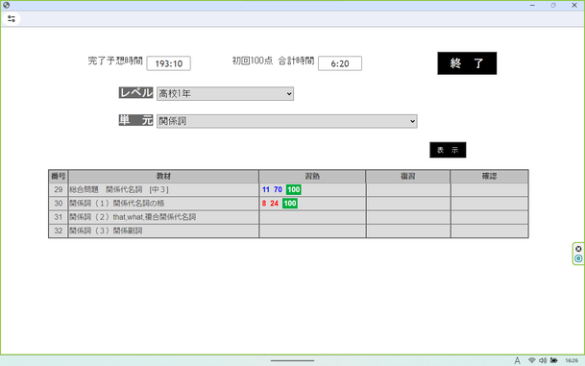Click the 復習 column header

click(x=408, y=176)
